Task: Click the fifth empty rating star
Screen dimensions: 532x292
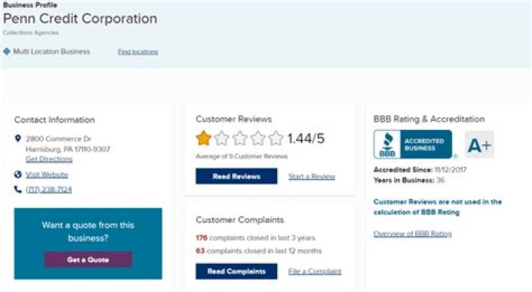Action: tap(276, 138)
